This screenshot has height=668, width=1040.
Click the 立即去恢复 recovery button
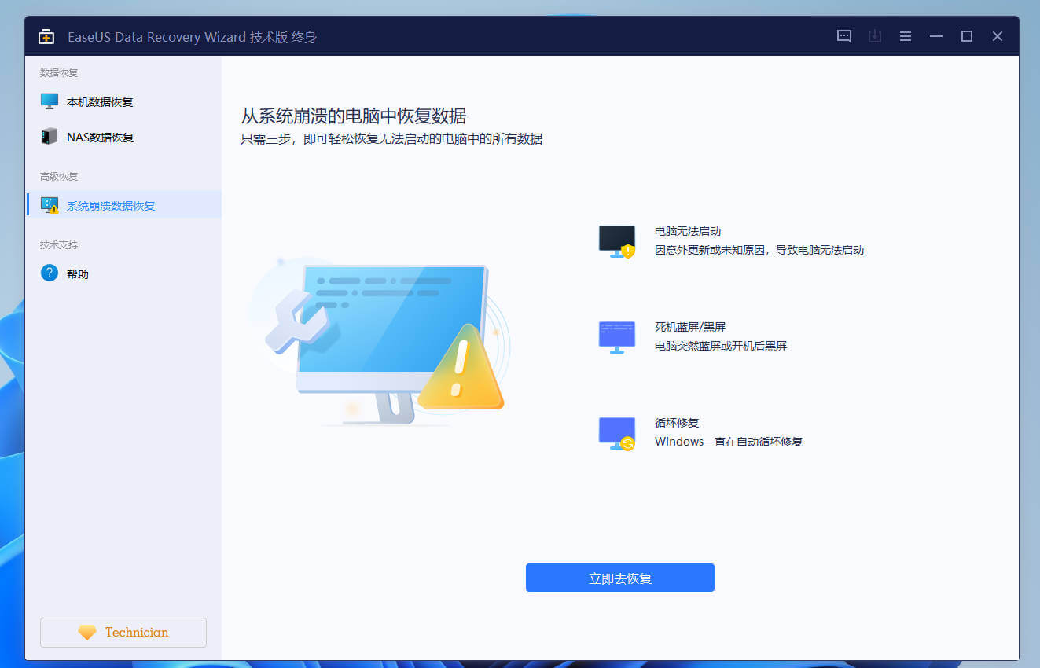[619, 577]
